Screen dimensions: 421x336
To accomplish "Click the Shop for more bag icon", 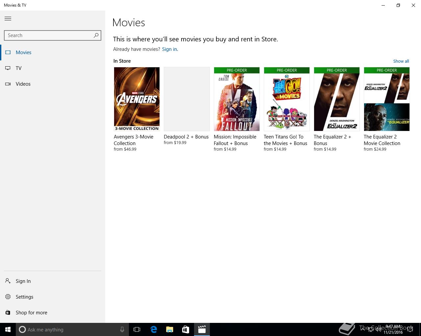I will coord(8,312).
